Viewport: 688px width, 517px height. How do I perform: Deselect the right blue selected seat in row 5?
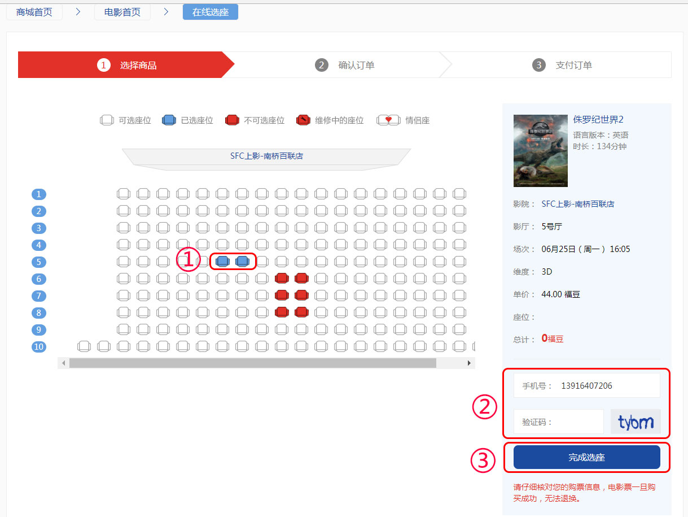click(x=242, y=261)
